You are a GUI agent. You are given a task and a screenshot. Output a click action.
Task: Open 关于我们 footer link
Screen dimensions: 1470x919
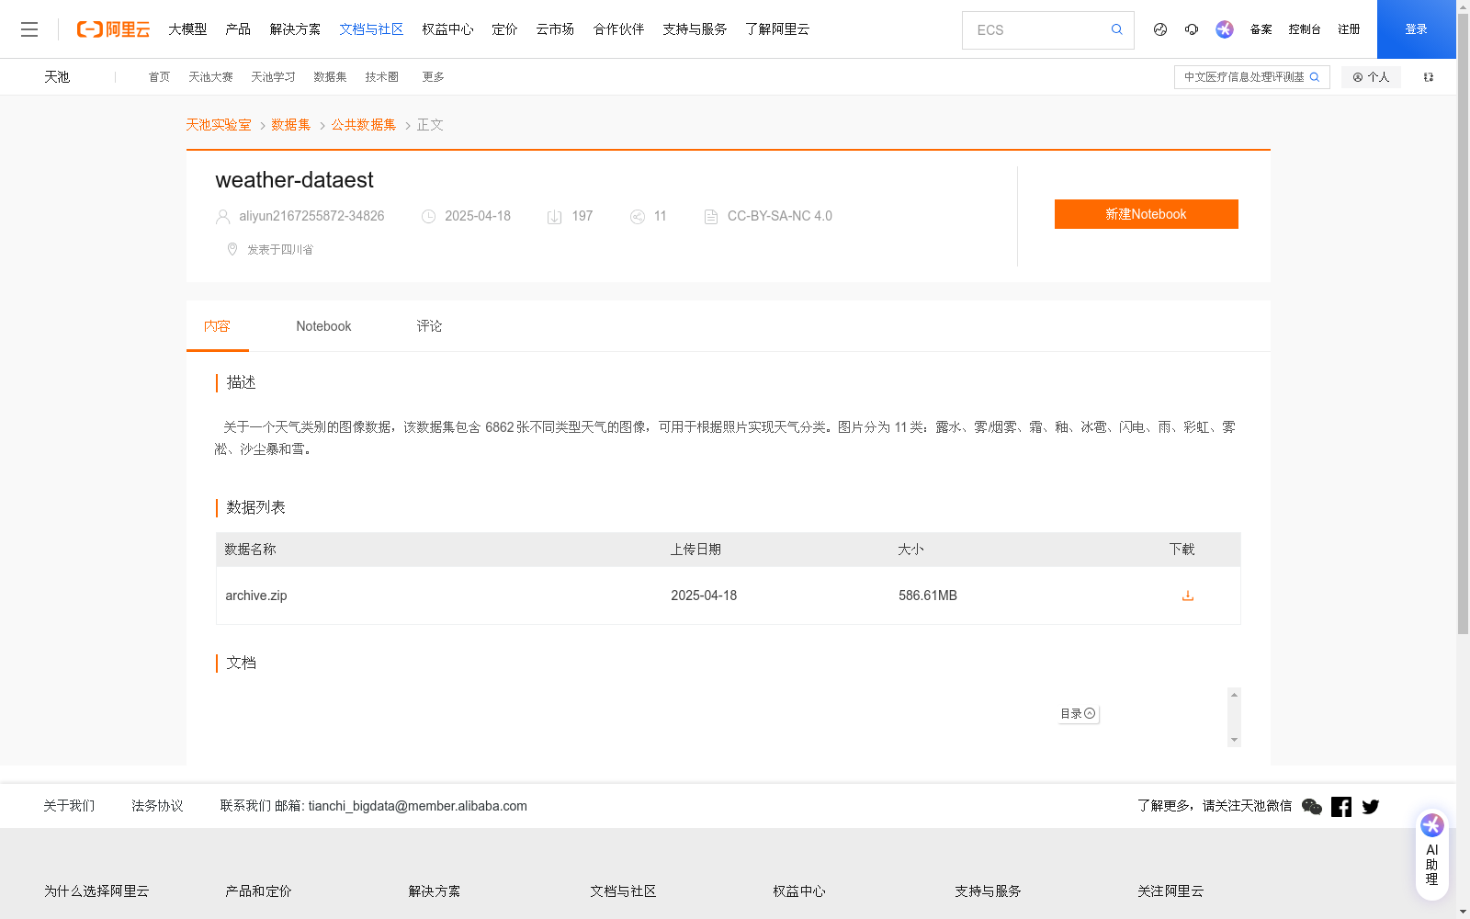click(x=69, y=806)
